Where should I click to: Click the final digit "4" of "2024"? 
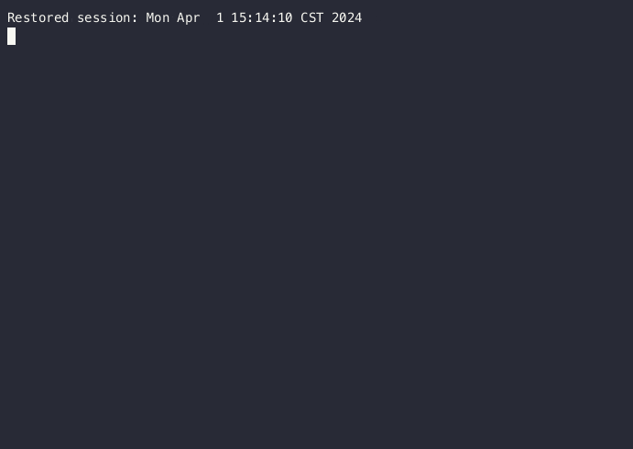point(358,17)
